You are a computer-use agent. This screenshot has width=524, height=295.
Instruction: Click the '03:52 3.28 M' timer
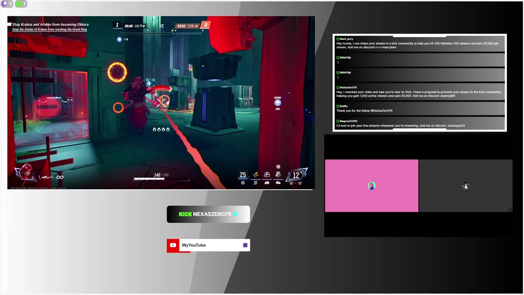coord(187,26)
